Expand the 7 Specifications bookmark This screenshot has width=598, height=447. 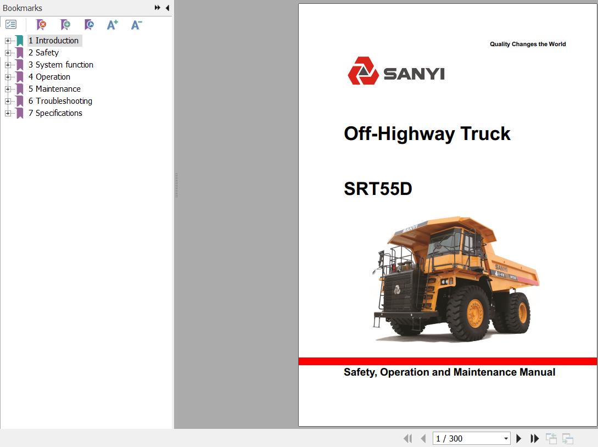click(8, 113)
